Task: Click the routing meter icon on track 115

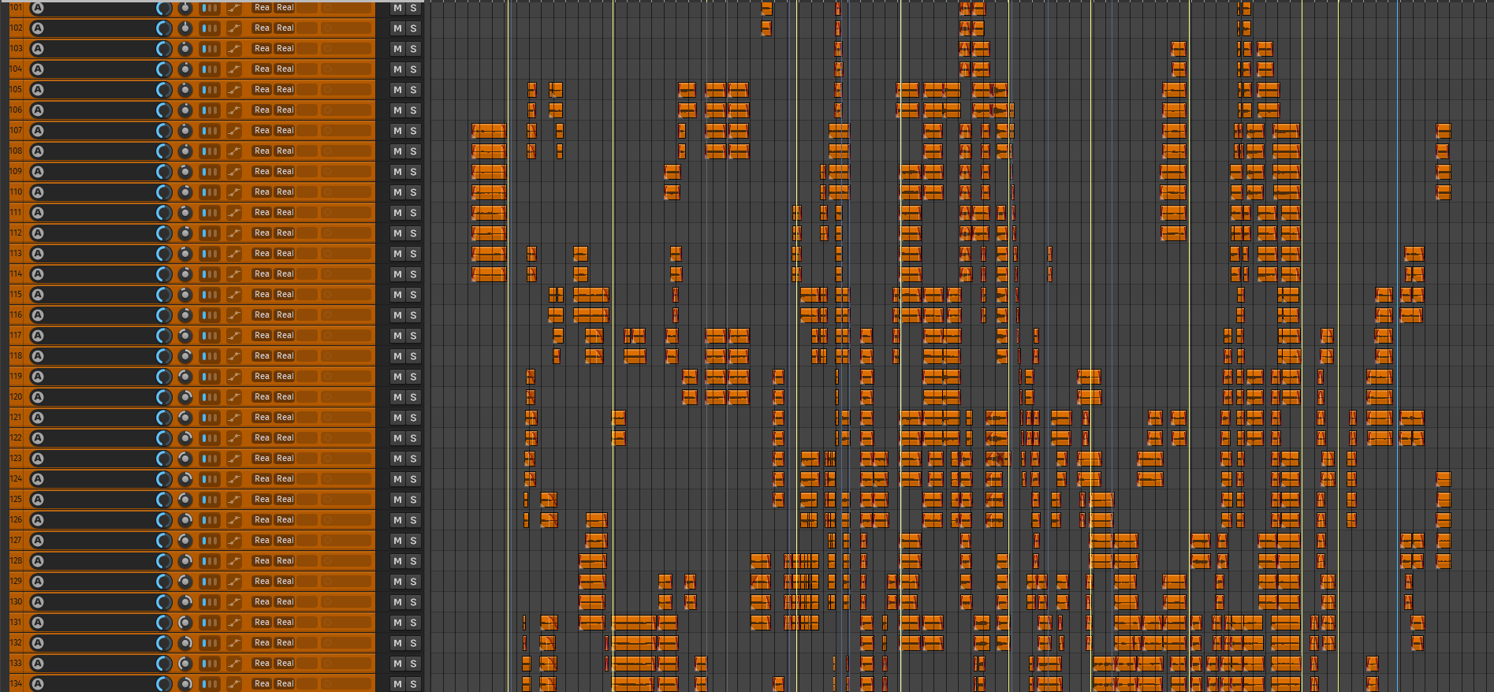Action: 210,295
